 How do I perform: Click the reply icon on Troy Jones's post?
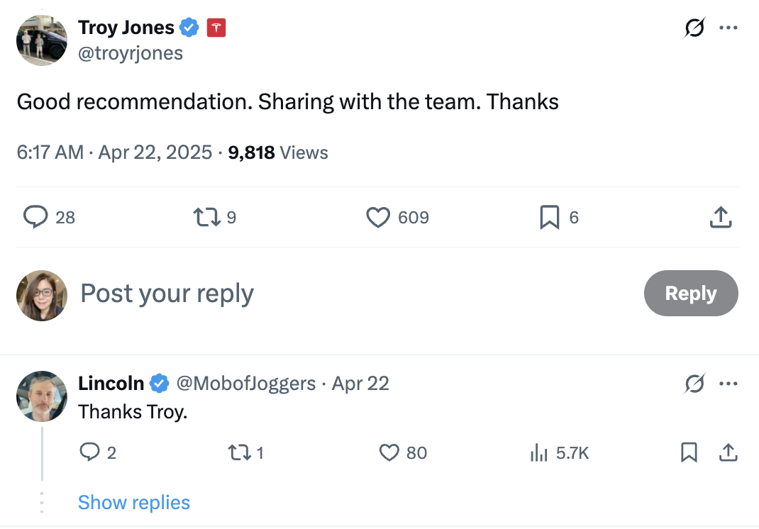35,217
